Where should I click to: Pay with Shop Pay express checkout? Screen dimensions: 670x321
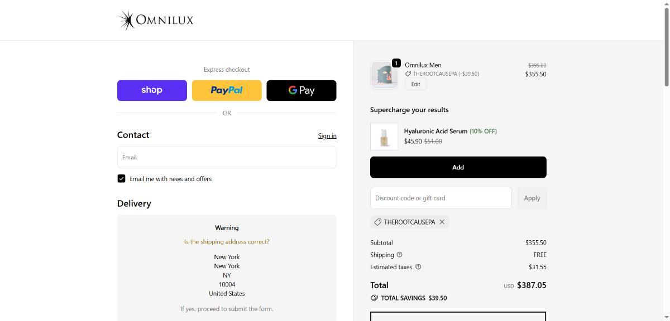pyautogui.click(x=152, y=90)
